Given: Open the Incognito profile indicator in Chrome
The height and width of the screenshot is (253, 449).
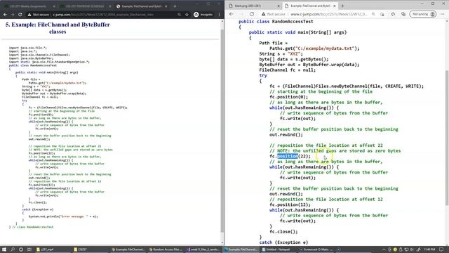Looking at the screenshot, I should coord(203,14).
